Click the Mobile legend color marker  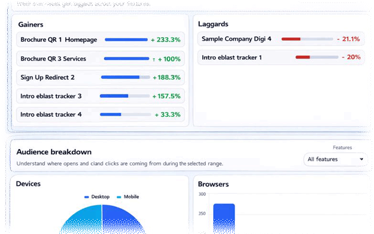[119, 197]
